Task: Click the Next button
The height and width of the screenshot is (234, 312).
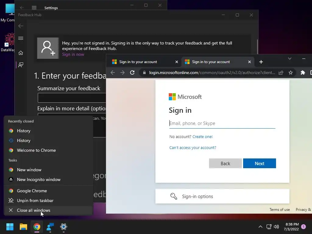Action: click(x=260, y=163)
